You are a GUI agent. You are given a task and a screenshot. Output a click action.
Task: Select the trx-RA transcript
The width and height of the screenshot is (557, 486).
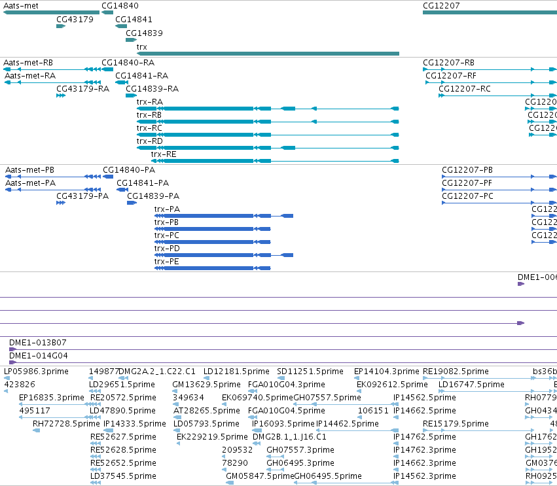coord(268,109)
